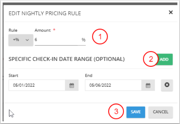Save the nightly pricing rule
The height and width of the screenshot is (124, 180).
(136, 112)
